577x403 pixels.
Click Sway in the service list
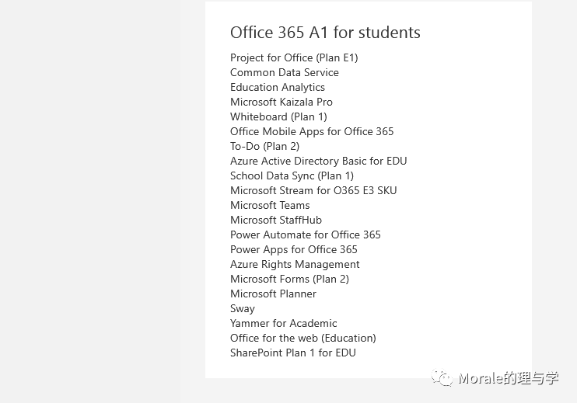pyautogui.click(x=243, y=308)
